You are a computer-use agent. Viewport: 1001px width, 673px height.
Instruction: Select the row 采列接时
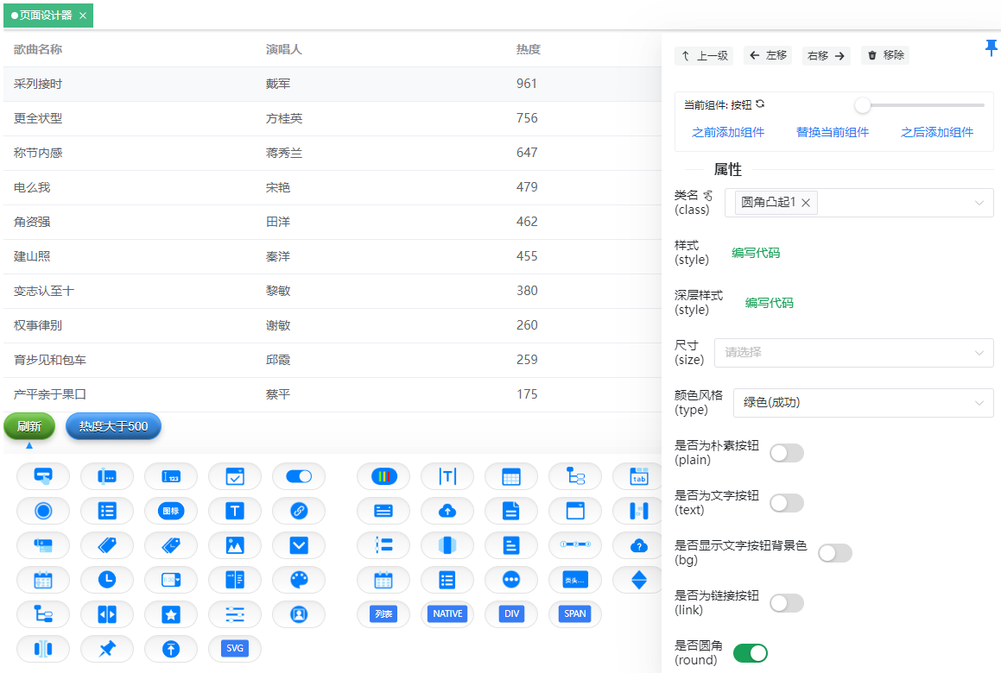(333, 84)
